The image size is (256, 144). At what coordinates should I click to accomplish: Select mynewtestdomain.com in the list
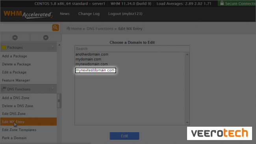96,70
